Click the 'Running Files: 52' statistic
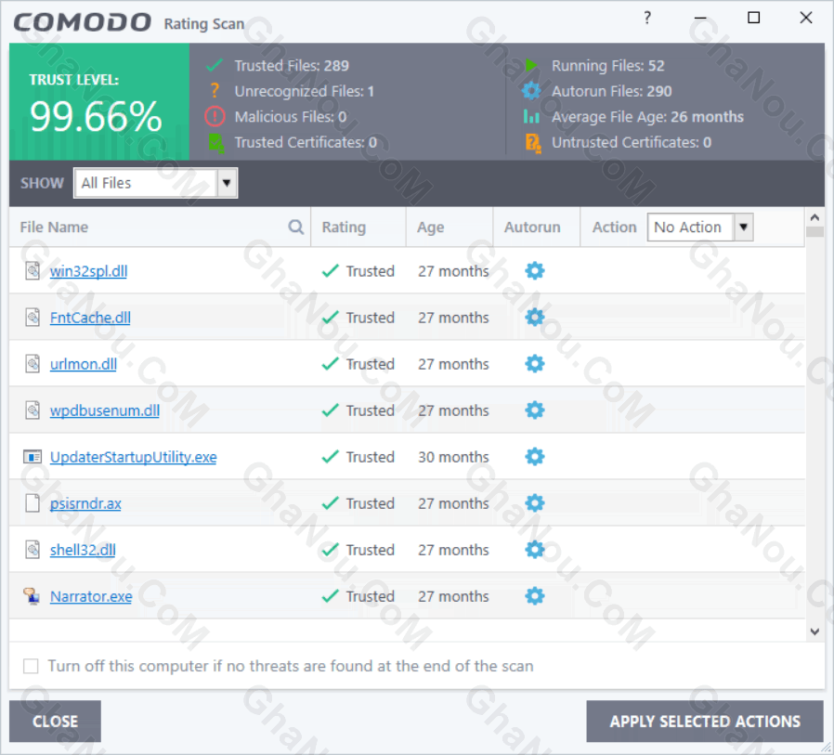834x755 pixels. pos(608,65)
